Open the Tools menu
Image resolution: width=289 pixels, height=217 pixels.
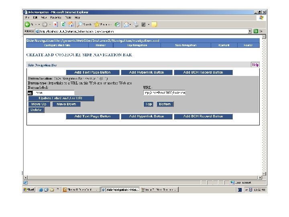[68, 18]
